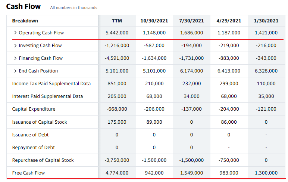Image resolution: width=288 pixels, height=182 pixels.
Task: Select the 4/29/2021 column header
Action: [229, 21]
